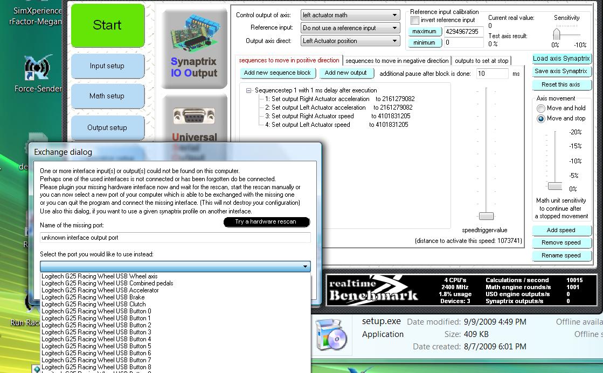This screenshot has height=373, width=603.
Task: Click the minimum value field showing 0
Action: click(464, 42)
